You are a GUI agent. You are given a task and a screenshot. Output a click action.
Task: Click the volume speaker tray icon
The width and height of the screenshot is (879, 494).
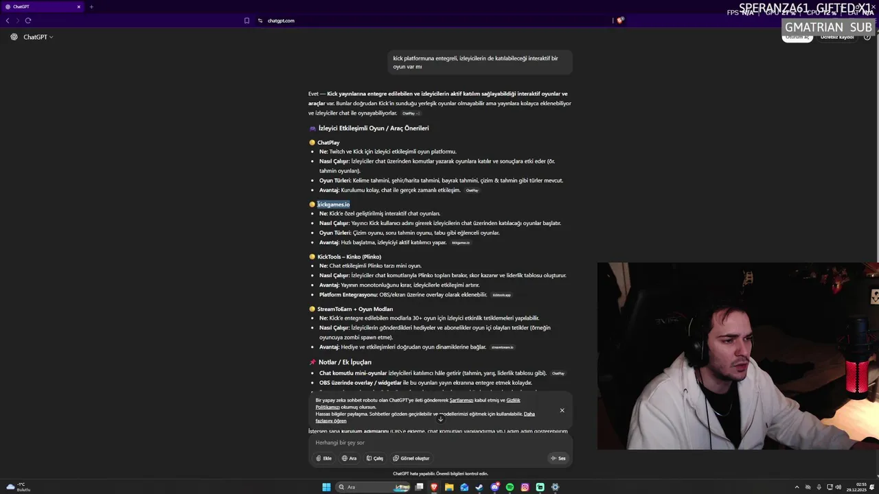[x=838, y=487]
